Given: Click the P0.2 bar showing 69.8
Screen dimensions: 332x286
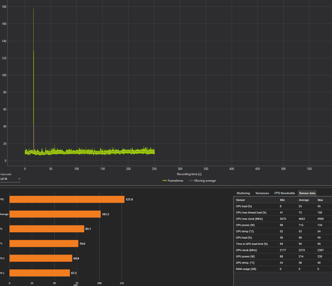Looking at the screenshot, I should point(41,258).
